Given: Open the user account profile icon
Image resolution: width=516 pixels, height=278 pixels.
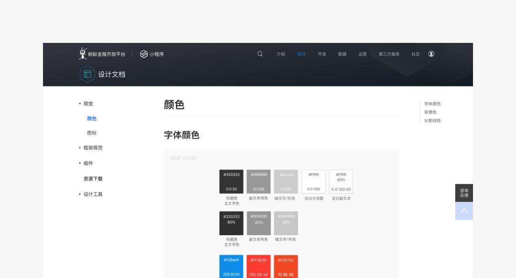Looking at the screenshot, I should (x=431, y=54).
